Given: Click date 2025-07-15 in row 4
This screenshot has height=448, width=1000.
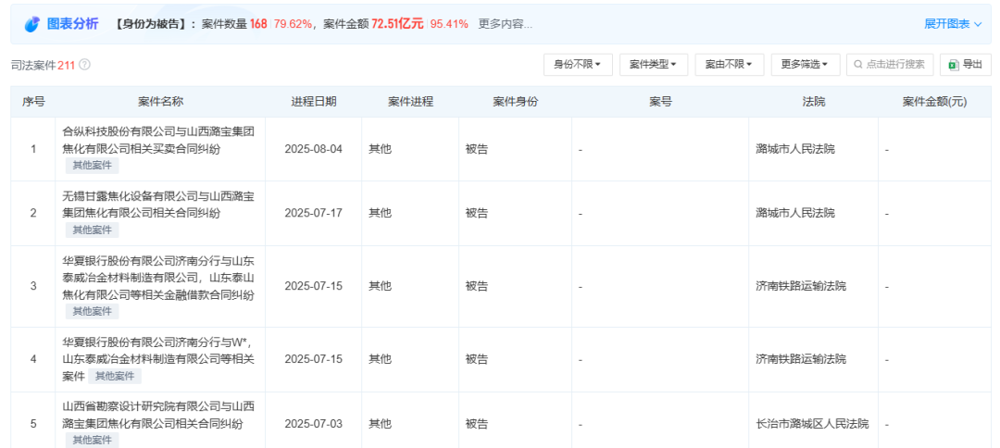Looking at the screenshot, I should pyautogui.click(x=314, y=359).
